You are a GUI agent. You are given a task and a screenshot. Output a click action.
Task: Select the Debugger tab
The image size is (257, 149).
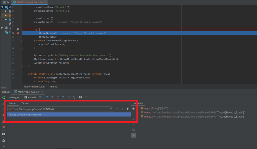click(x=14, y=97)
